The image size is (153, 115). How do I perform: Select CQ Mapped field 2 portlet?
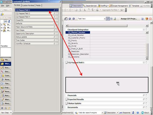tap(37, 10)
